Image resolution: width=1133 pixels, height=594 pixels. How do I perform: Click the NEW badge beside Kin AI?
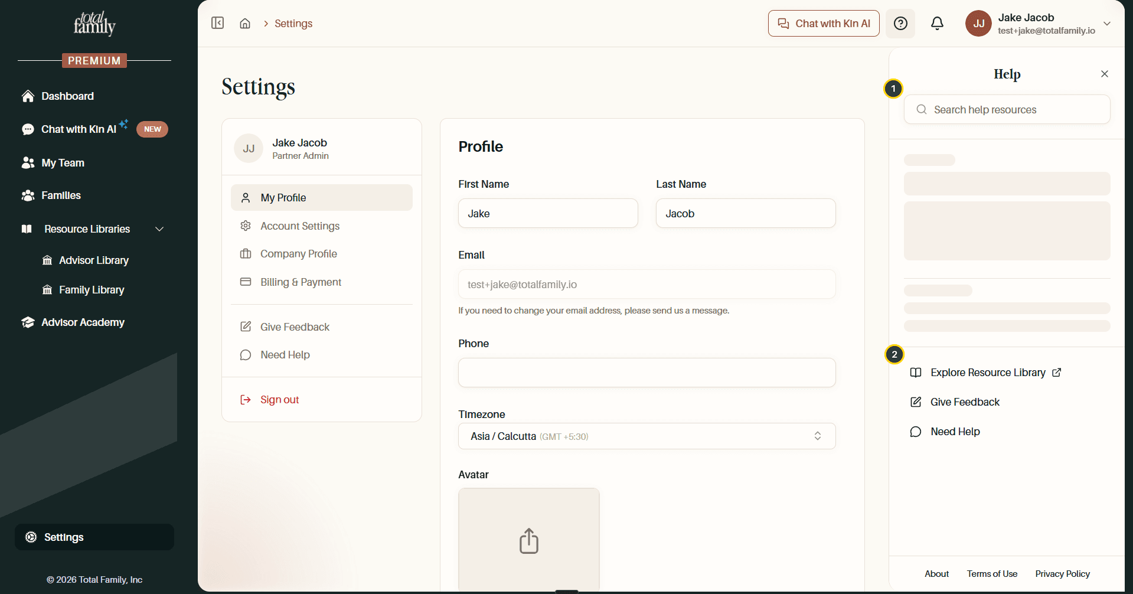point(152,129)
